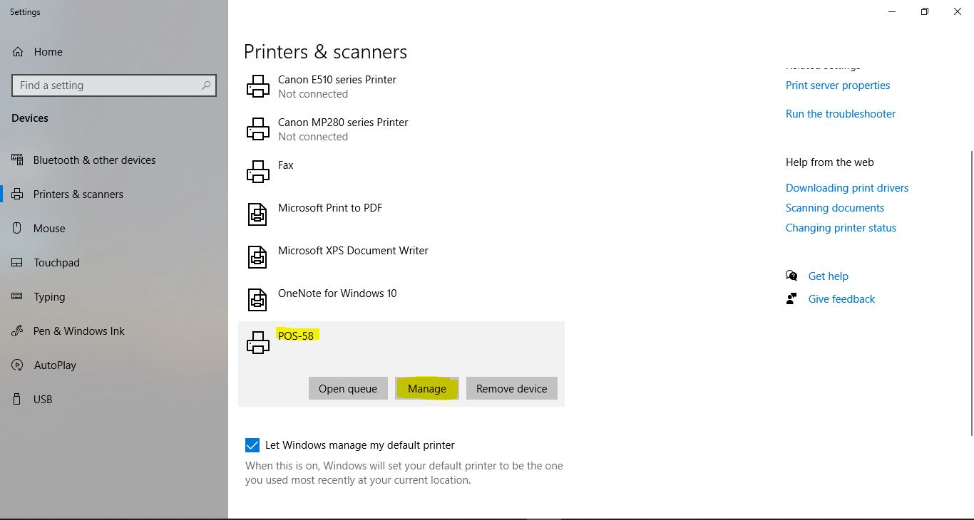Click the Open queue button
This screenshot has height=520, width=974.
(348, 388)
